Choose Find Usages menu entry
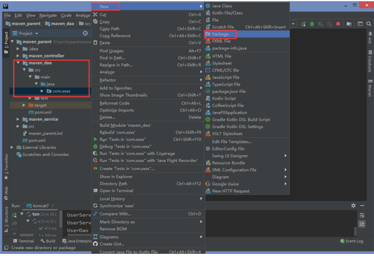 click(147, 51)
